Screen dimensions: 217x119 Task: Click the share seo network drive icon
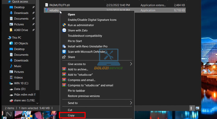pyautogui.click(x=11, y=100)
